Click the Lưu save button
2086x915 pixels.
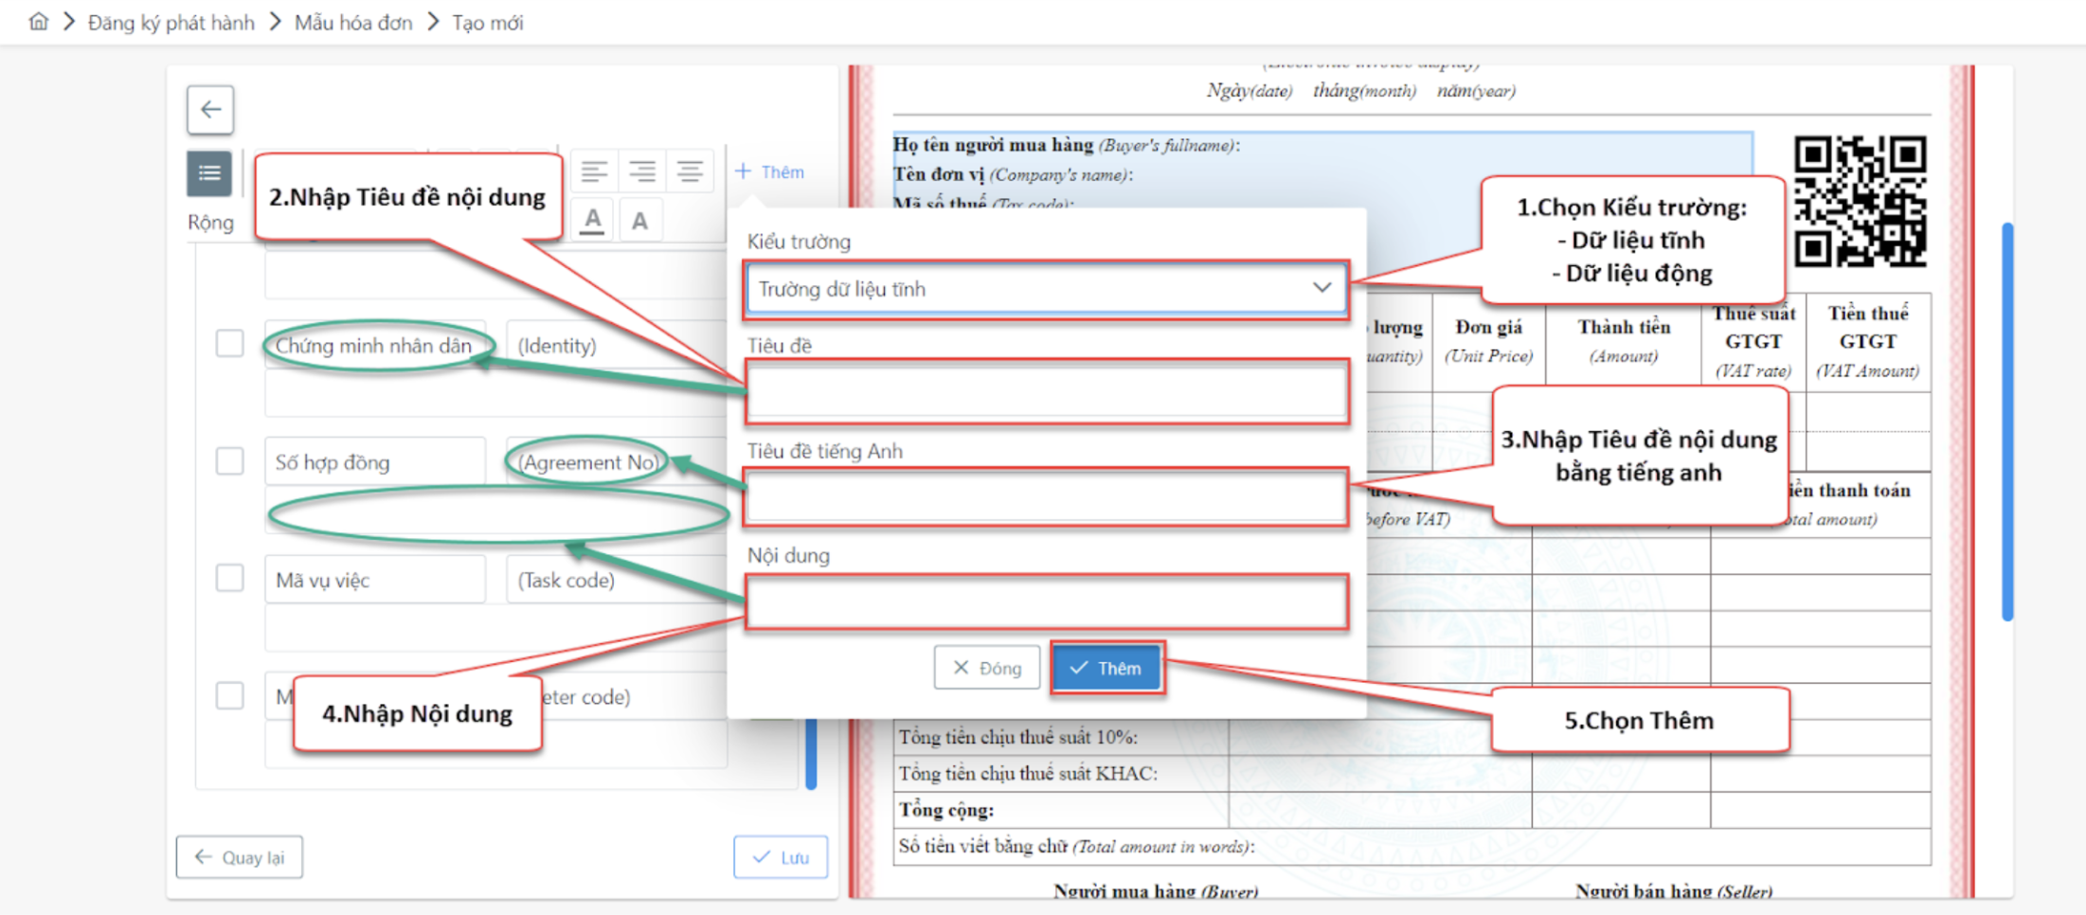(x=781, y=857)
